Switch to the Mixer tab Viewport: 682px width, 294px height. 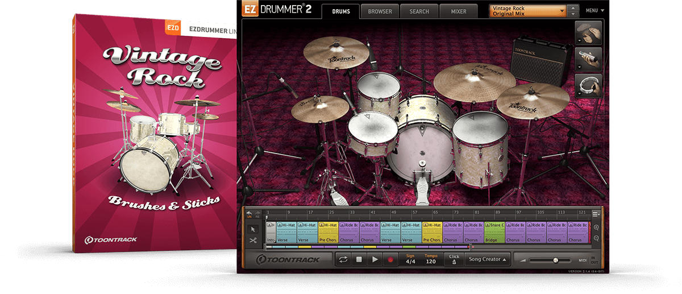(459, 11)
